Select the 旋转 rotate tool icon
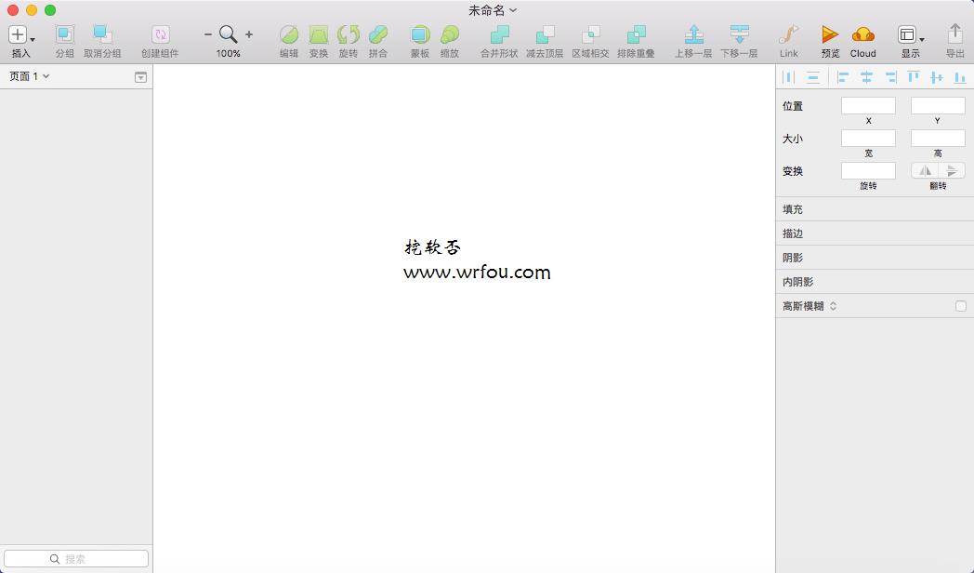The height and width of the screenshot is (573, 974). [349, 34]
